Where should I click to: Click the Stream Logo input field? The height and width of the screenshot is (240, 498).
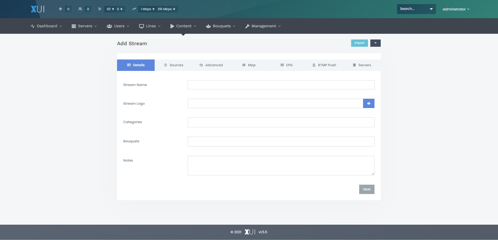point(275,103)
